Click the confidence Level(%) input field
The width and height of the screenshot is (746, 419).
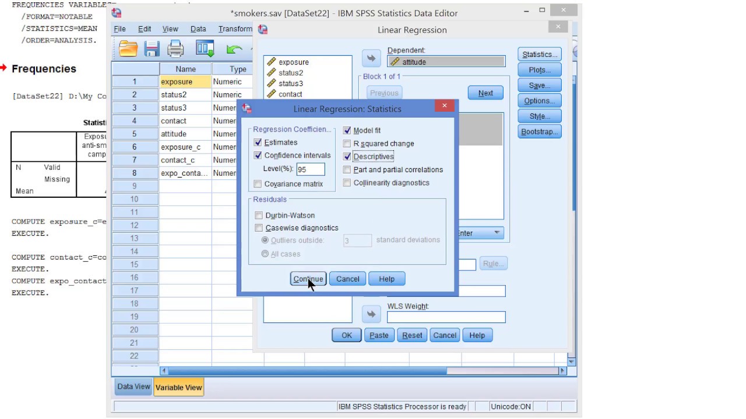[x=310, y=169]
